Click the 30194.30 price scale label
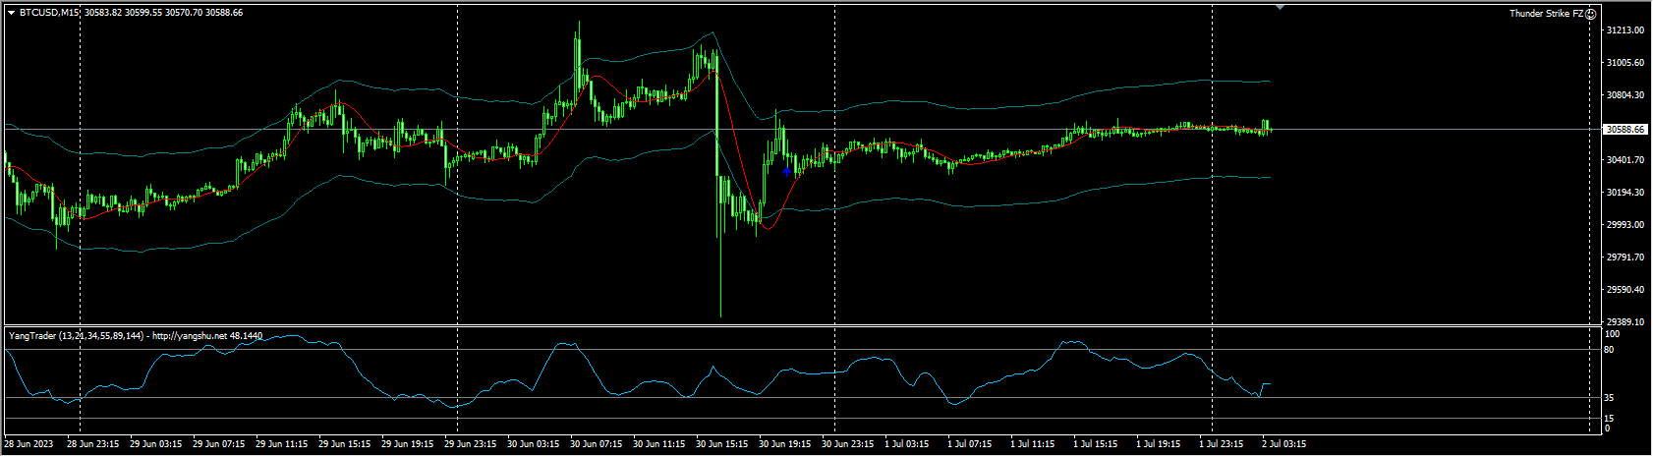Viewport: 1653px width, 457px height. point(1624,193)
